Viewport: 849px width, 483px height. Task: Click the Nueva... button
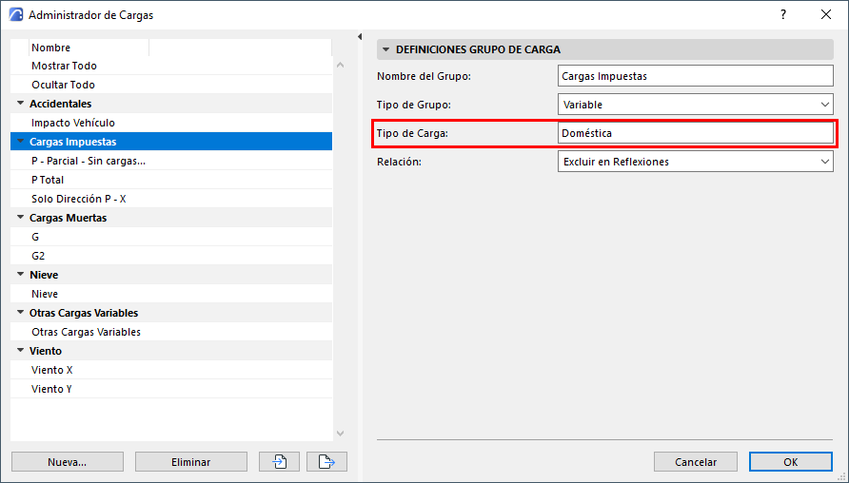coord(68,462)
